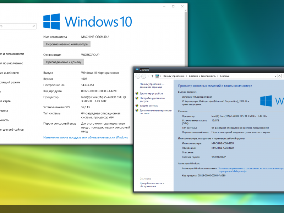The width and height of the screenshot is (284, 213).
Task: Select 'Система' breadcrumb segment
Action: 225,76
